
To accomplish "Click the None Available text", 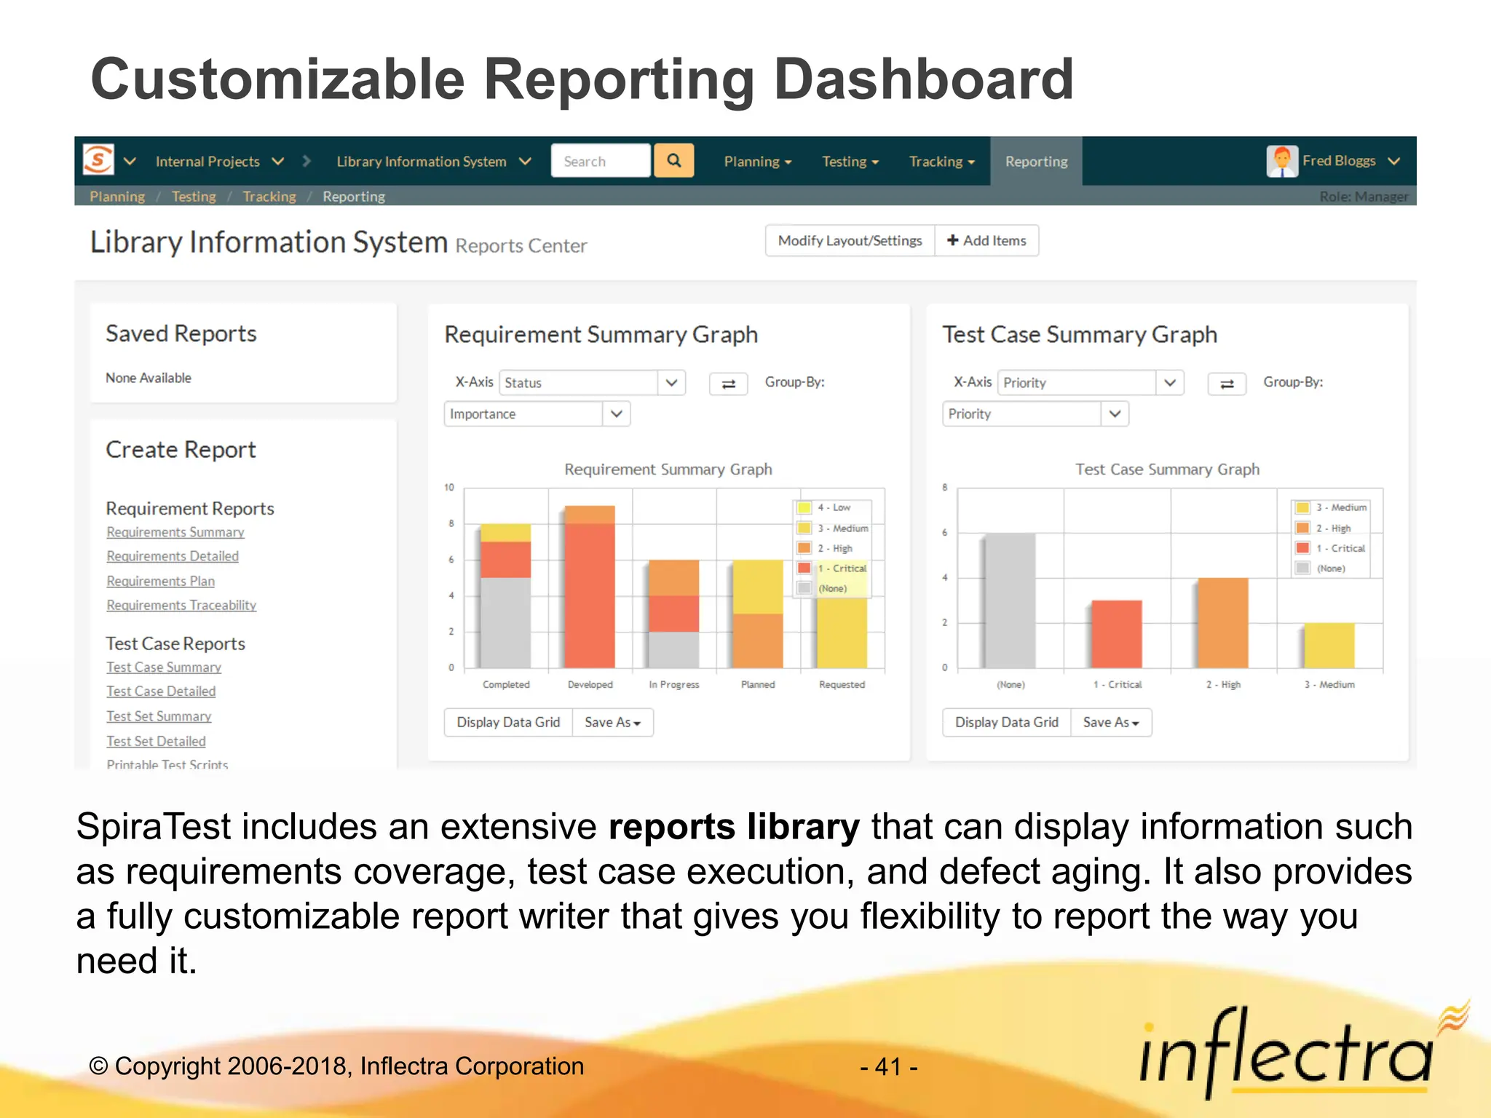I will pyautogui.click(x=149, y=378).
